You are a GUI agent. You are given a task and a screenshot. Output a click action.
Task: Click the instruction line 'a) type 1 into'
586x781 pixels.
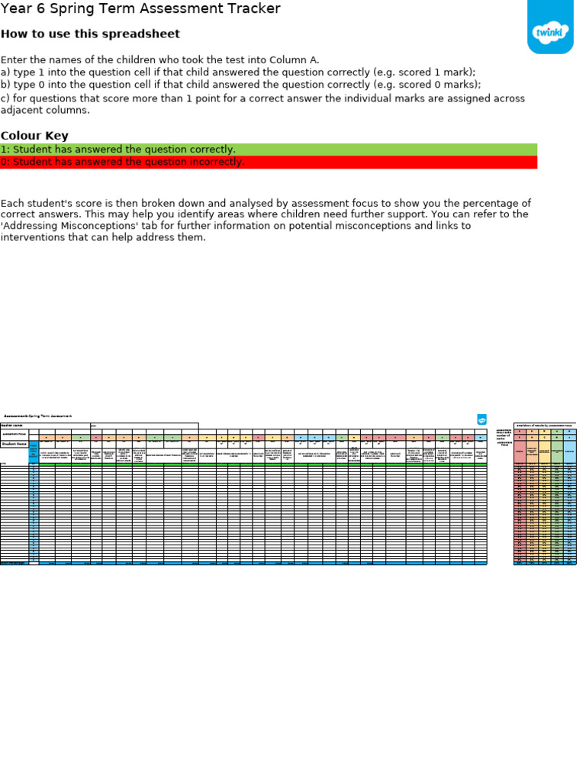coord(238,72)
